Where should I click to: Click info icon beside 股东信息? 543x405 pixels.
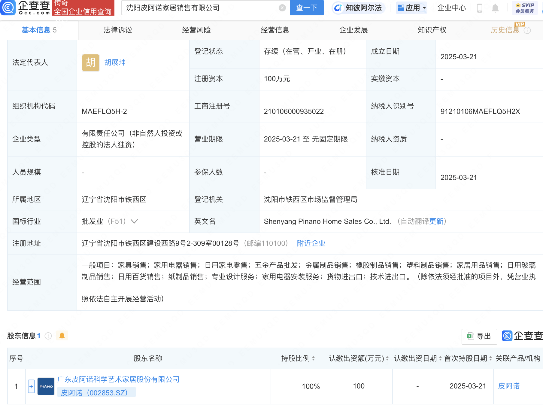48,336
